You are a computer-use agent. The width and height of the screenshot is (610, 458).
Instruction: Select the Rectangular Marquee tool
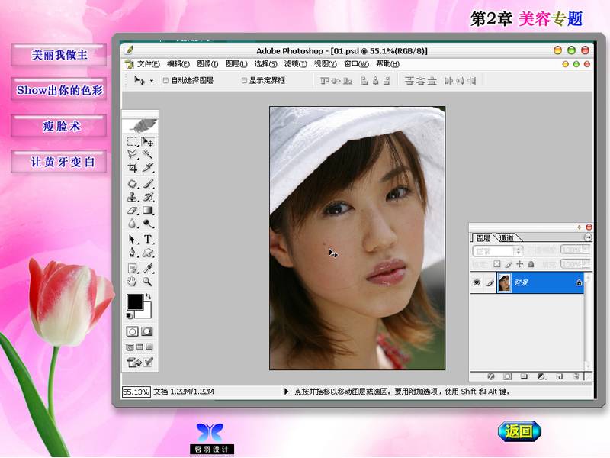point(132,141)
